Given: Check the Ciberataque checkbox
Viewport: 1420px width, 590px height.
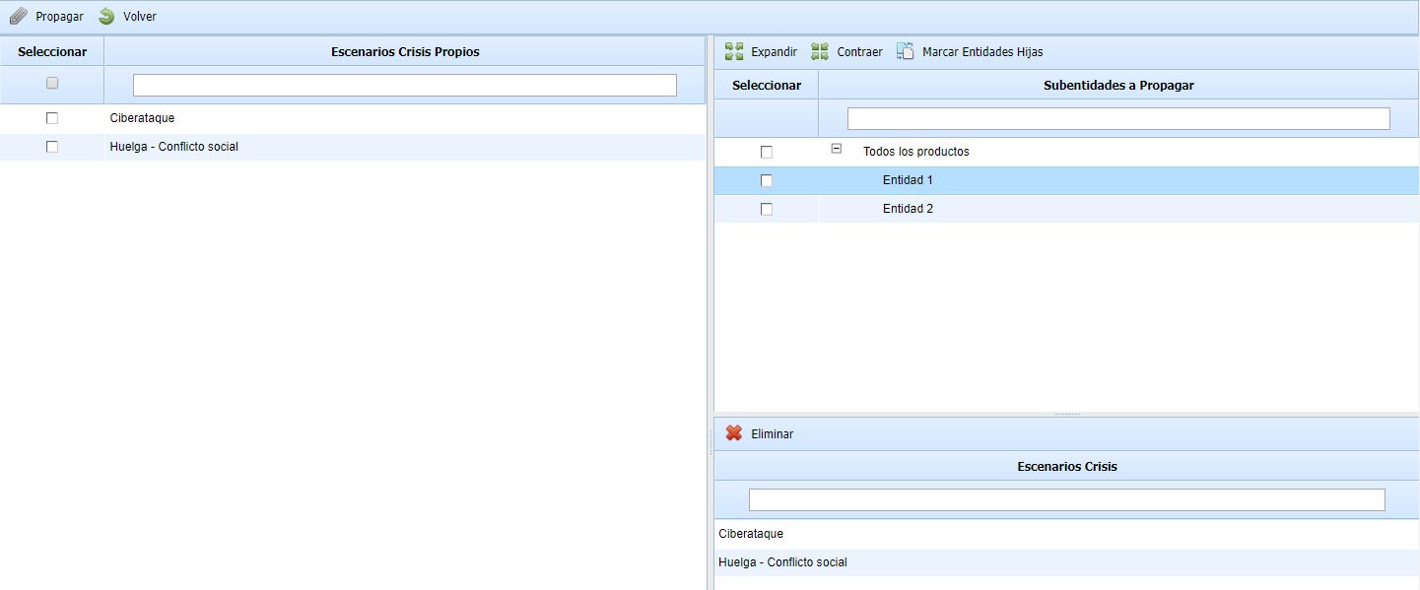Looking at the screenshot, I should pos(52,118).
